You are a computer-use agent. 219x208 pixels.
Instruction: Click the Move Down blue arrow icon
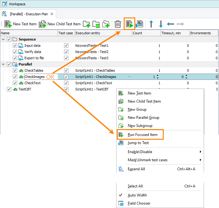[161, 24]
